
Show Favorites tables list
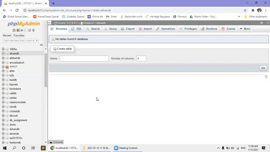19,35
